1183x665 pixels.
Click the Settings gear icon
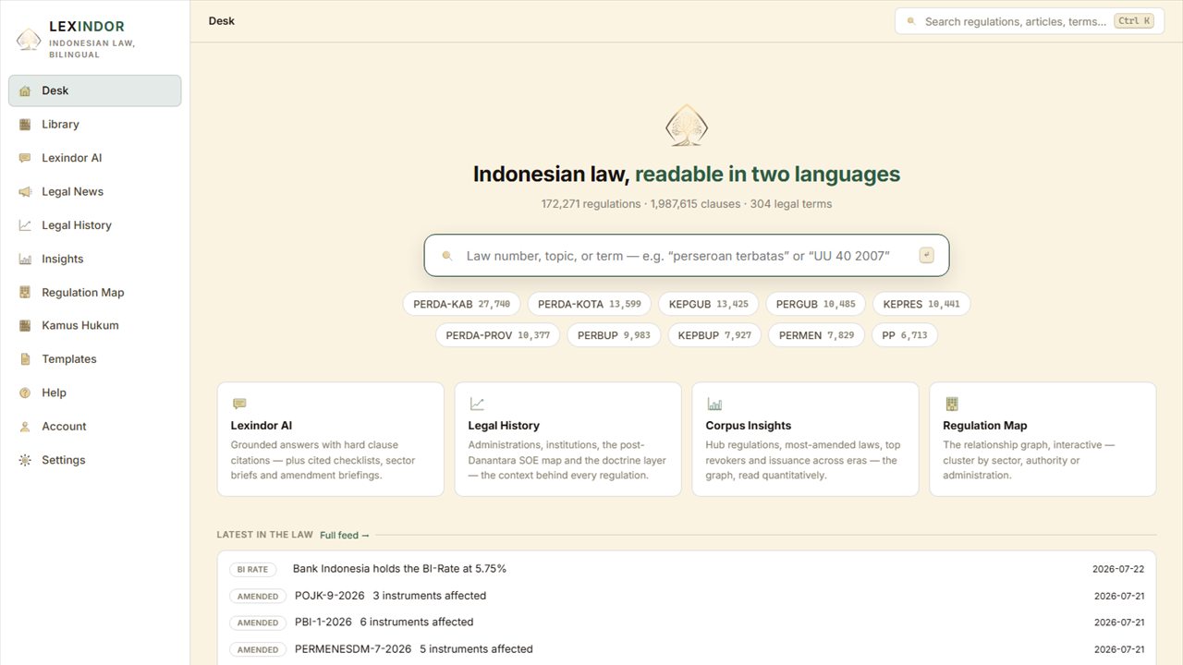coord(25,460)
